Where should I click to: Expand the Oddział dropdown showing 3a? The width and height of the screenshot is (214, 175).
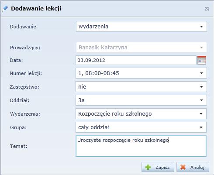(141, 100)
